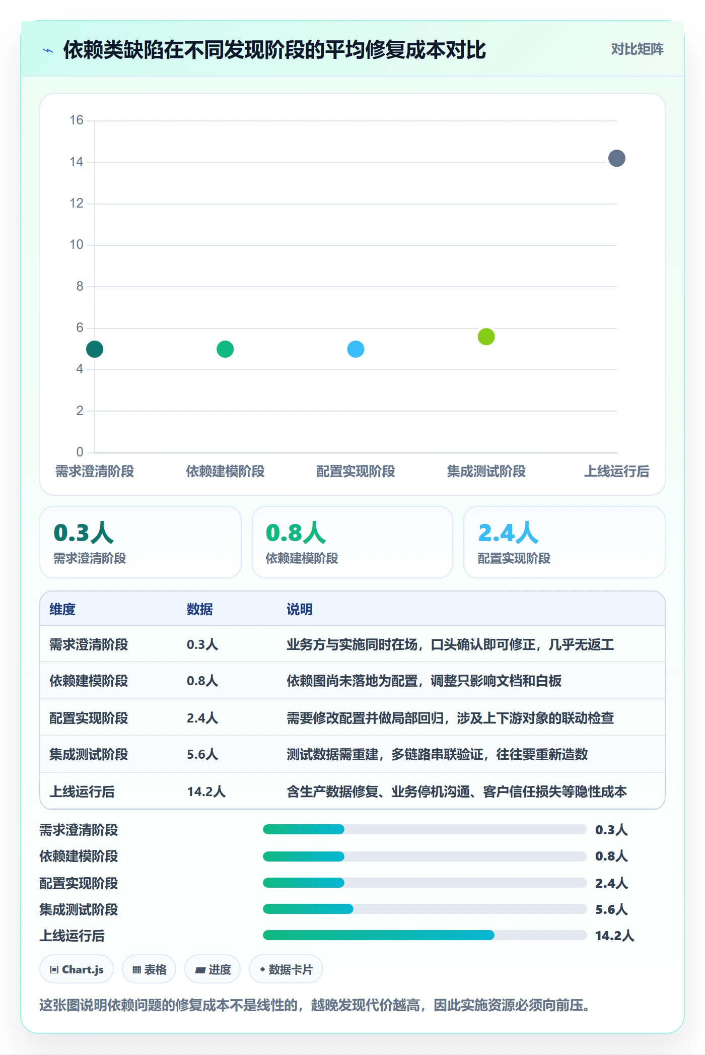This screenshot has height=1055, width=705.
Task: Click the 说明 column header
Action: [x=300, y=609]
